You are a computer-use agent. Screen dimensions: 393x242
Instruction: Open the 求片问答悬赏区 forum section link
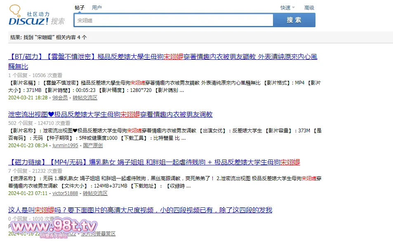(x=99, y=234)
